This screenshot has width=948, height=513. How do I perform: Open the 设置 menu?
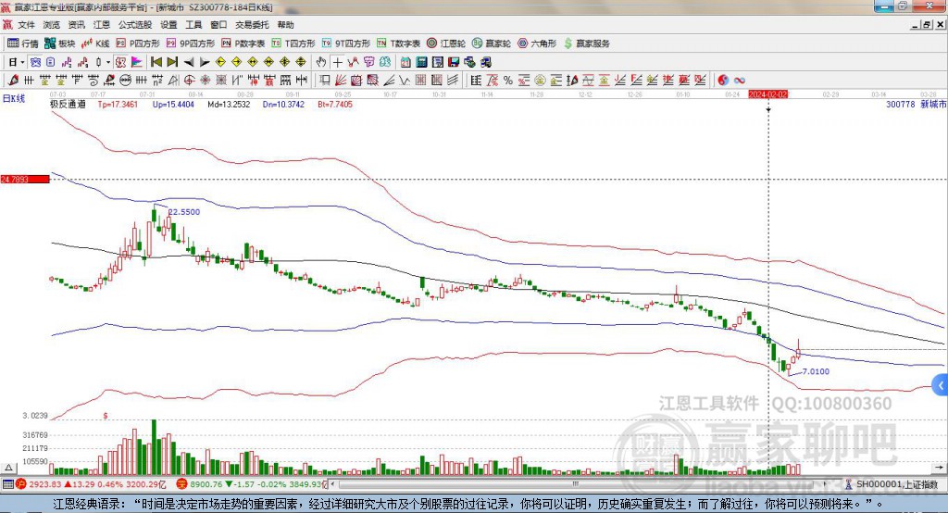(168, 25)
